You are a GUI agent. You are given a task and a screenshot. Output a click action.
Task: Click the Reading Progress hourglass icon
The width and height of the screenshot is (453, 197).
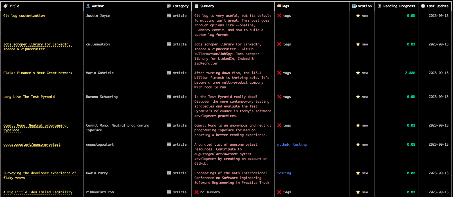tap(380, 6)
